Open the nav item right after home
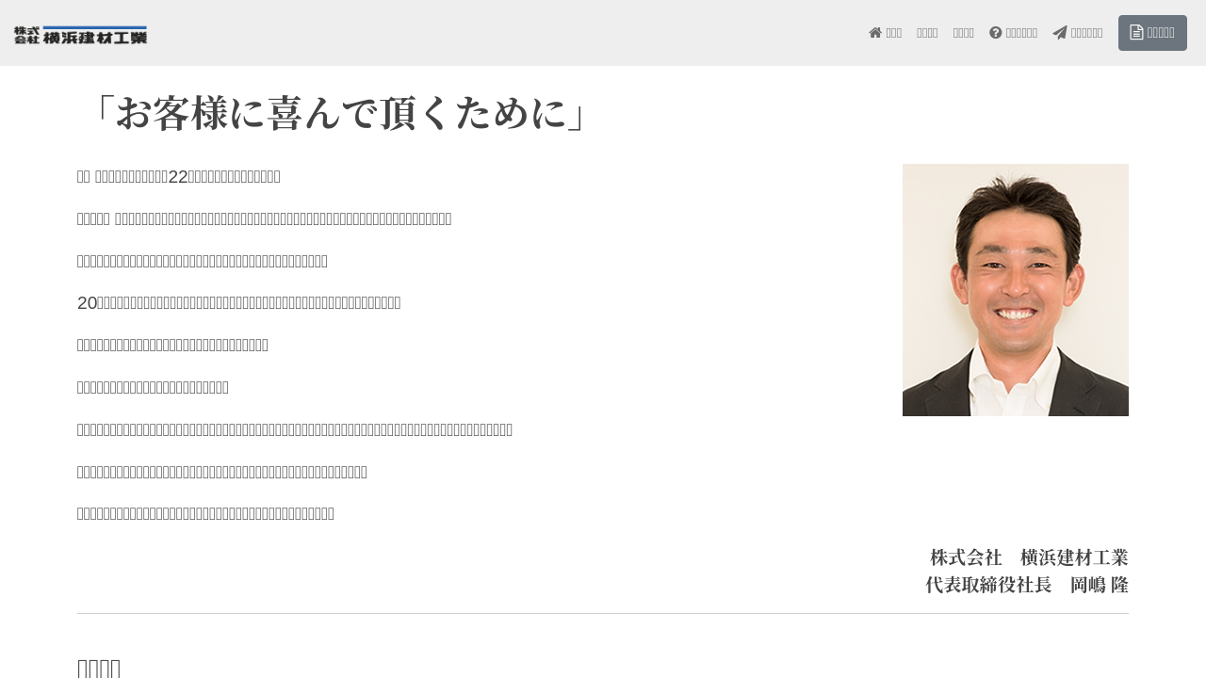This screenshot has width=1206, height=678. (x=927, y=33)
